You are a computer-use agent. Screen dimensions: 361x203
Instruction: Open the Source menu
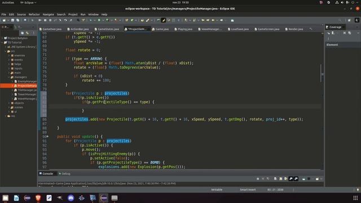coord(21,14)
